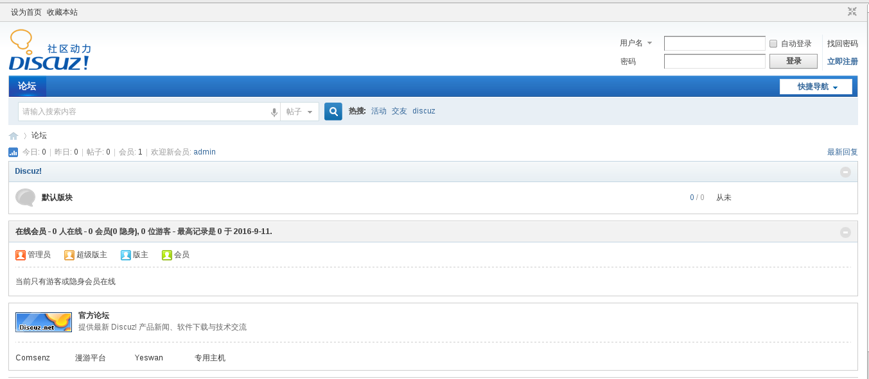Open the 找回密码 link
This screenshot has width=869, height=379.
pyautogui.click(x=843, y=44)
